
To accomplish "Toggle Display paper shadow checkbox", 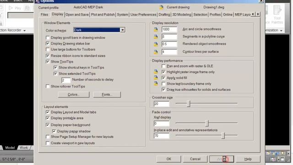I will (54, 131).
